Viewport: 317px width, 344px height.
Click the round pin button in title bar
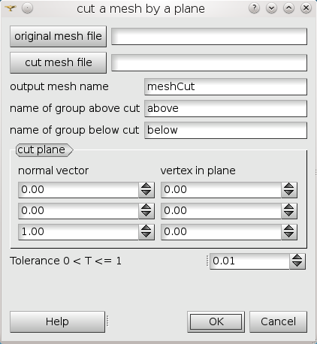point(27,8)
